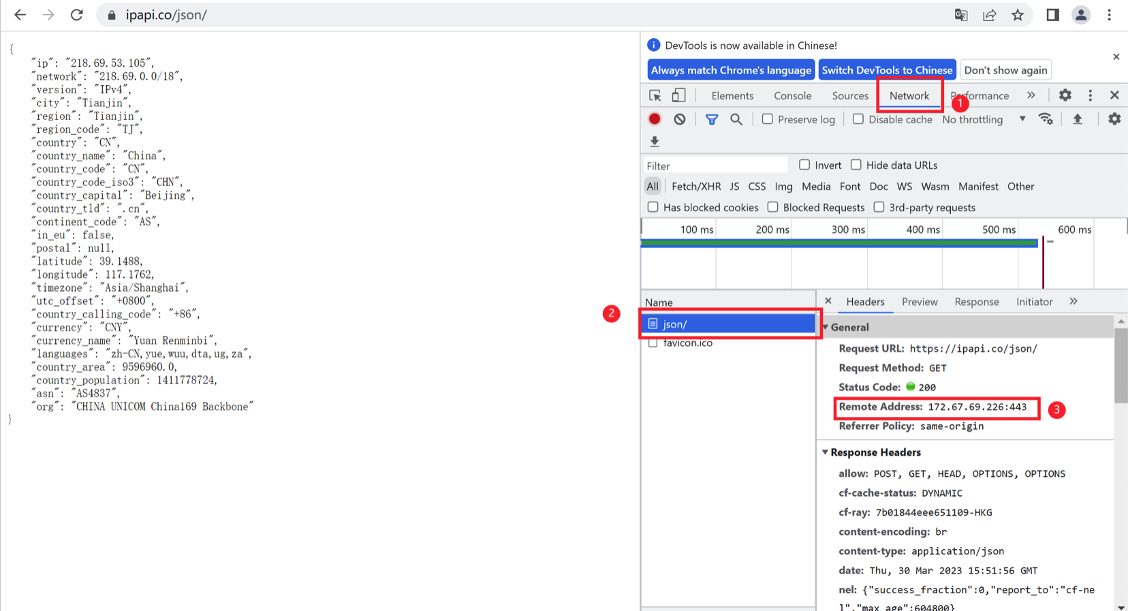Switch to Console tab
The width and height of the screenshot is (1128, 611).
792,95
